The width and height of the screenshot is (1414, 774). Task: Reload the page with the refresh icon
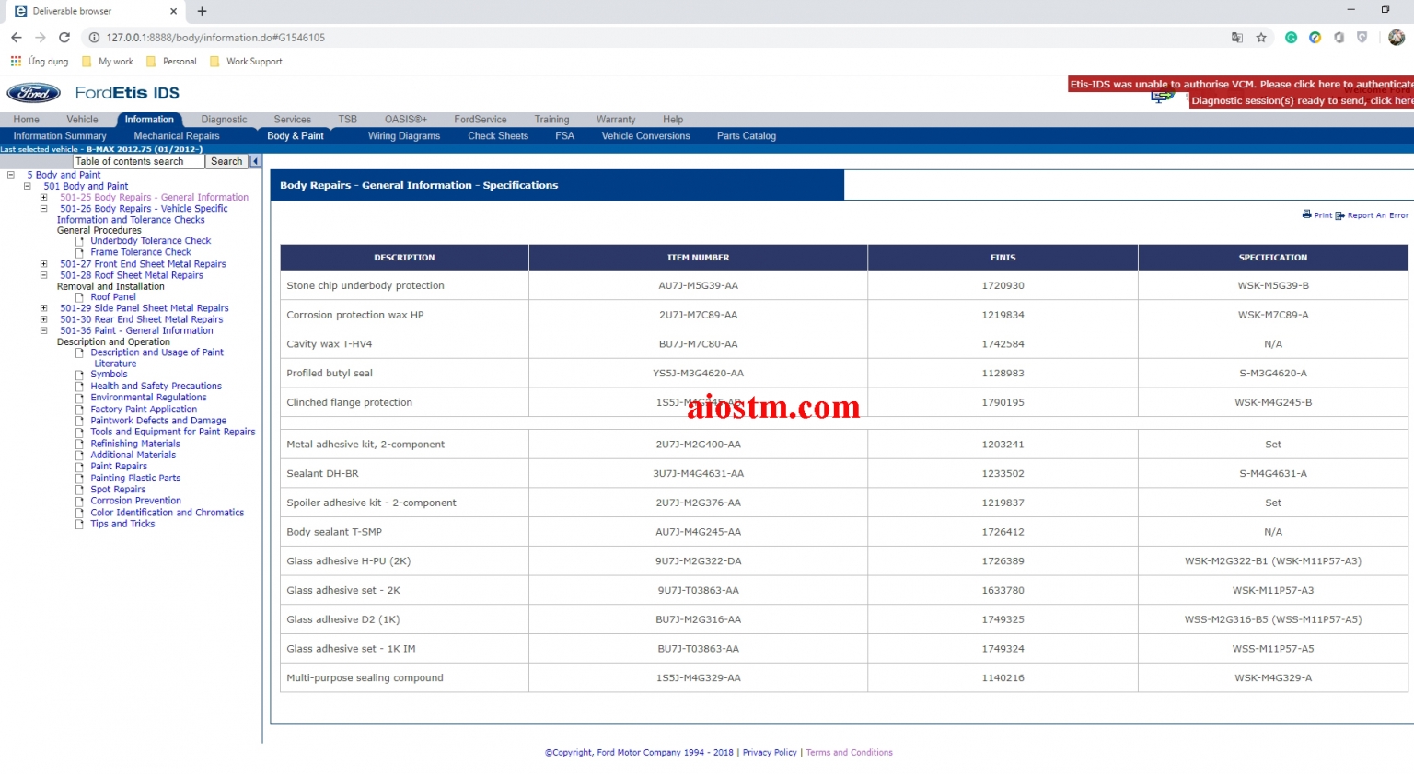coord(64,38)
